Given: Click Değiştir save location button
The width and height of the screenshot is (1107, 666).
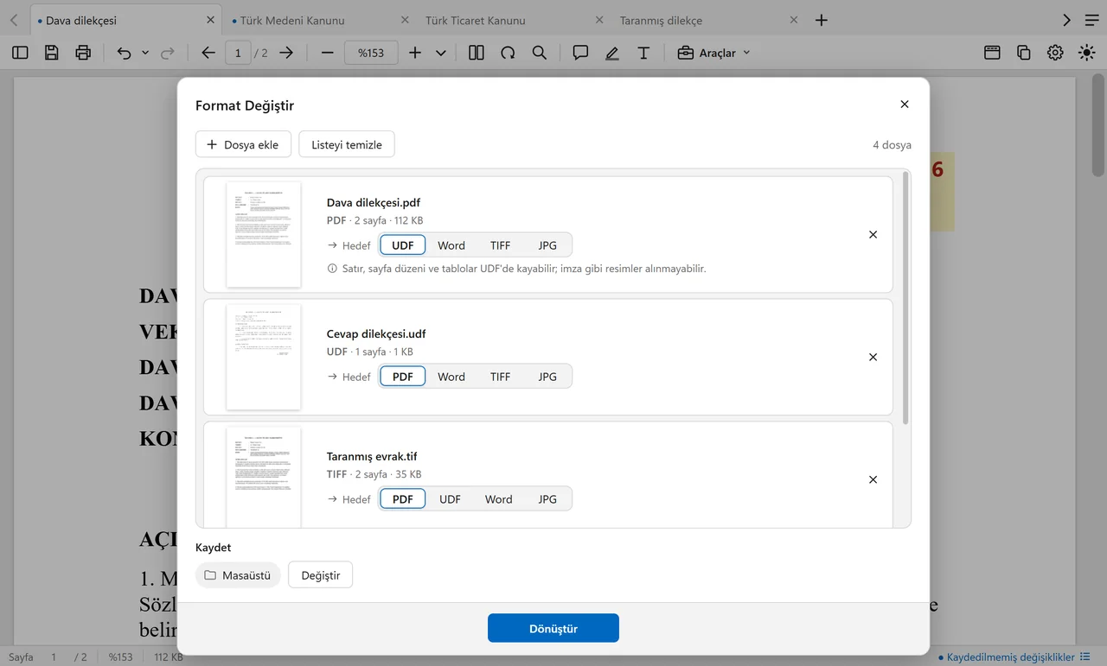Looking at the screenshot, I should [x=321, y=575].
